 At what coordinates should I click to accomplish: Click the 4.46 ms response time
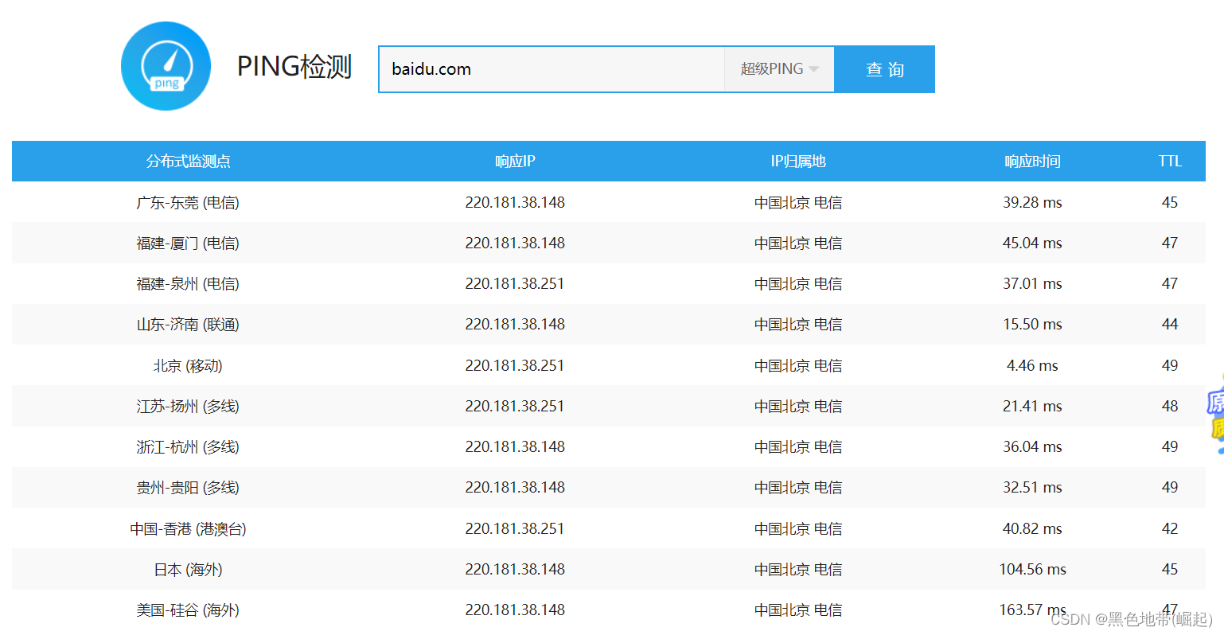1032,366
